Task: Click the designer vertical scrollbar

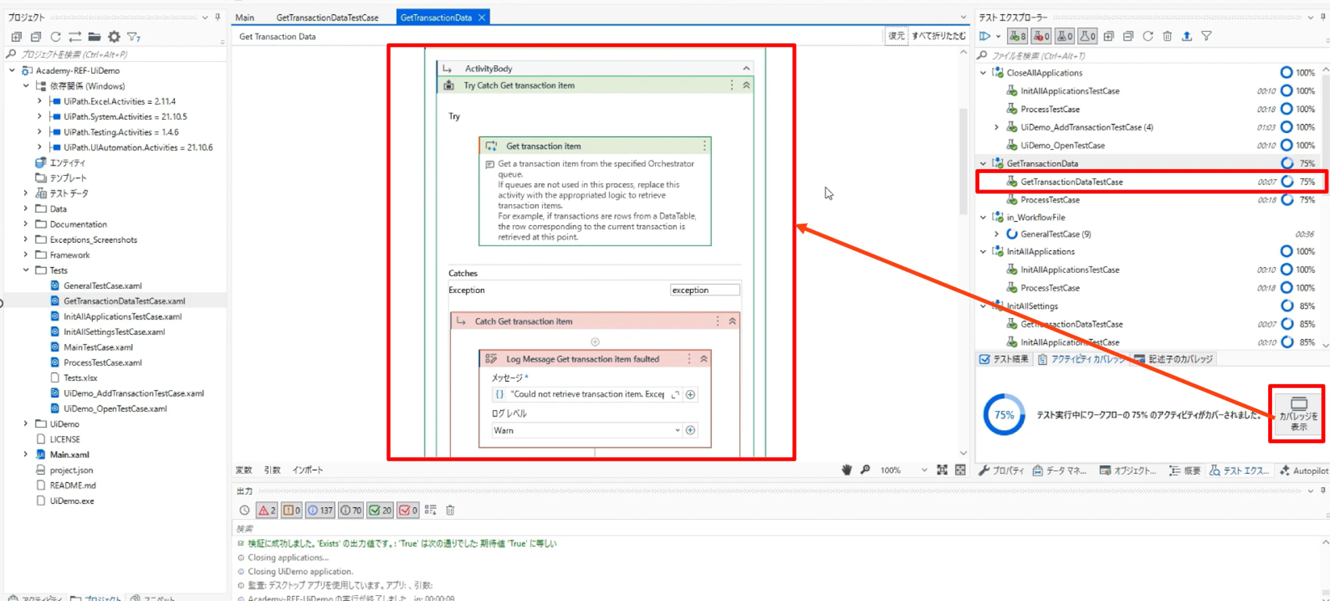Action: click(963, 161)
